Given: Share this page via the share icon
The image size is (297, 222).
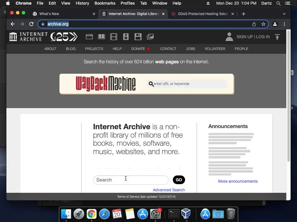Looking at the screenshot, I should click(x=254, y=24).
